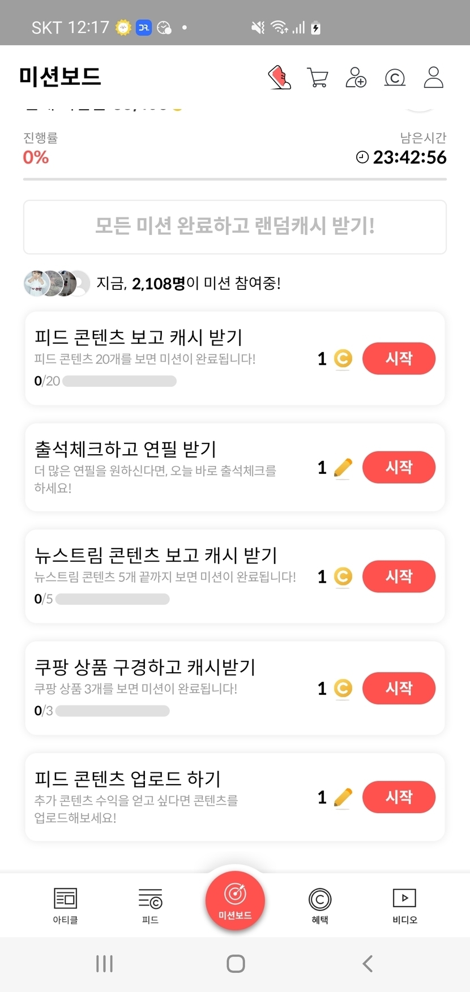This screenshot has height=992, width=470.
Task: Switch to the 피드 tab
Action: tap(150, 905)
